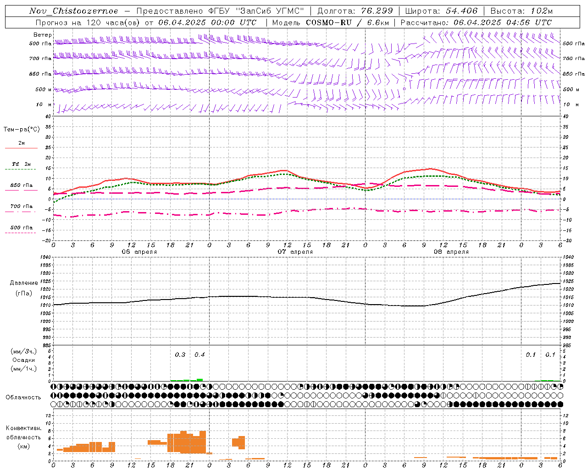
Task: Click the date label "06 апреля"
Action: coord(139,252)
